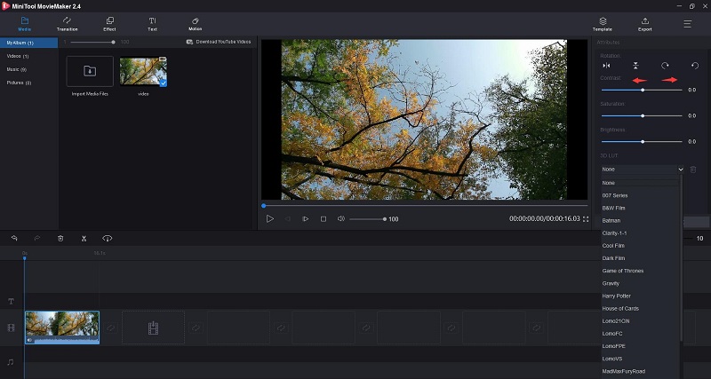The width and height of the screenshot is (711, 379).
Task: Click the undo arrow in timeline toolbar
Action: coord(14,238)
